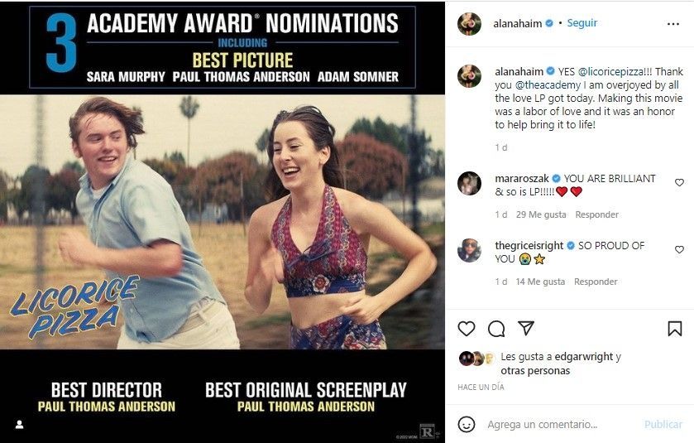View thegriceisright's profile avatar
This screenshot has height=443, width=694.
[x=470, y=250]
